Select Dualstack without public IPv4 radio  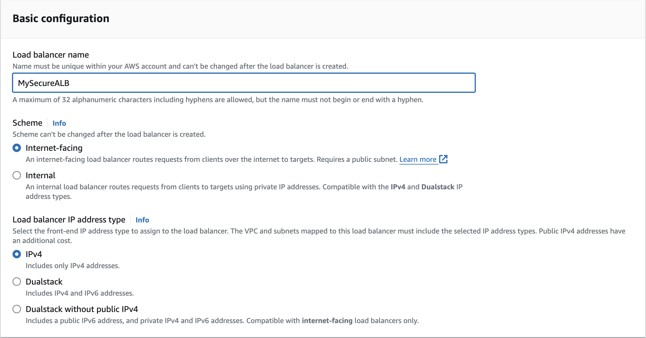point(17,309)
